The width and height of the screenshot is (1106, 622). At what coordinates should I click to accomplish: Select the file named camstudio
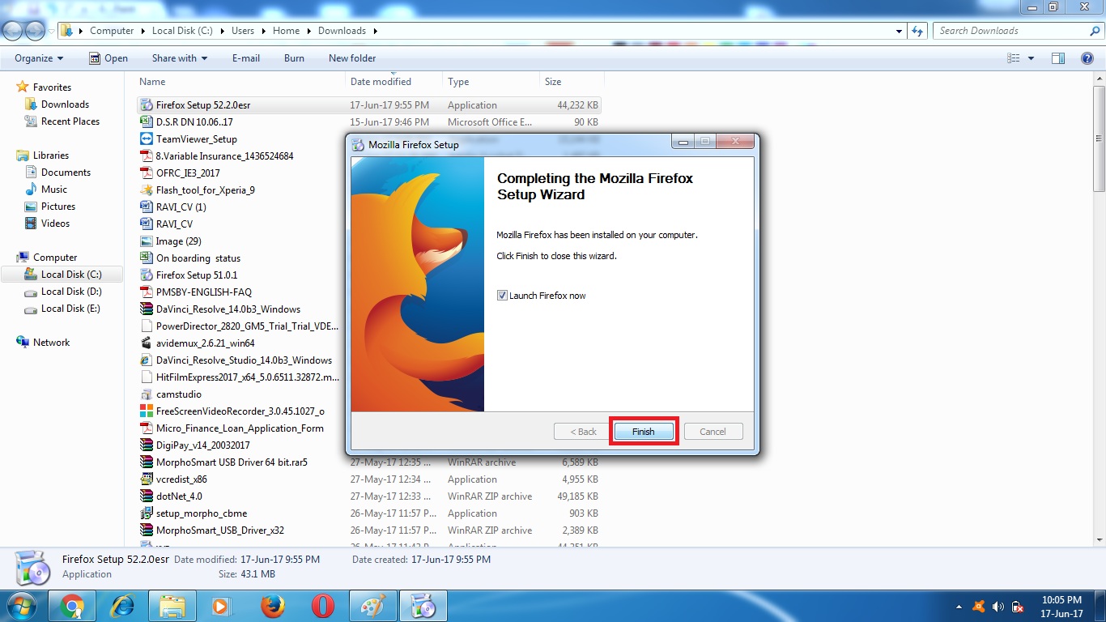click(x=179, y=394)
